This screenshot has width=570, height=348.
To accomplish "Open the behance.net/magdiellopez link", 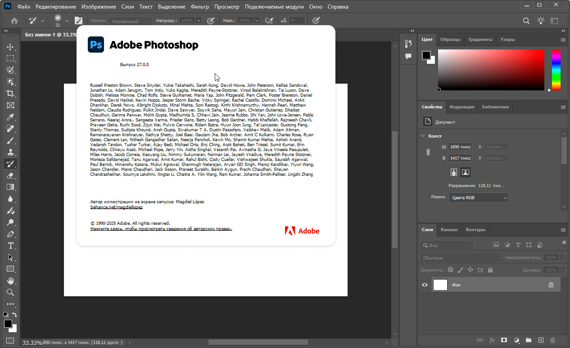I will coord(116,207).
